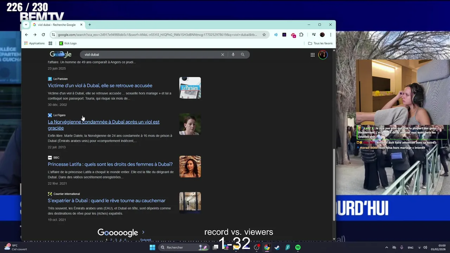Click the Courrier international thumbnail image

click(x=190, y=203)
